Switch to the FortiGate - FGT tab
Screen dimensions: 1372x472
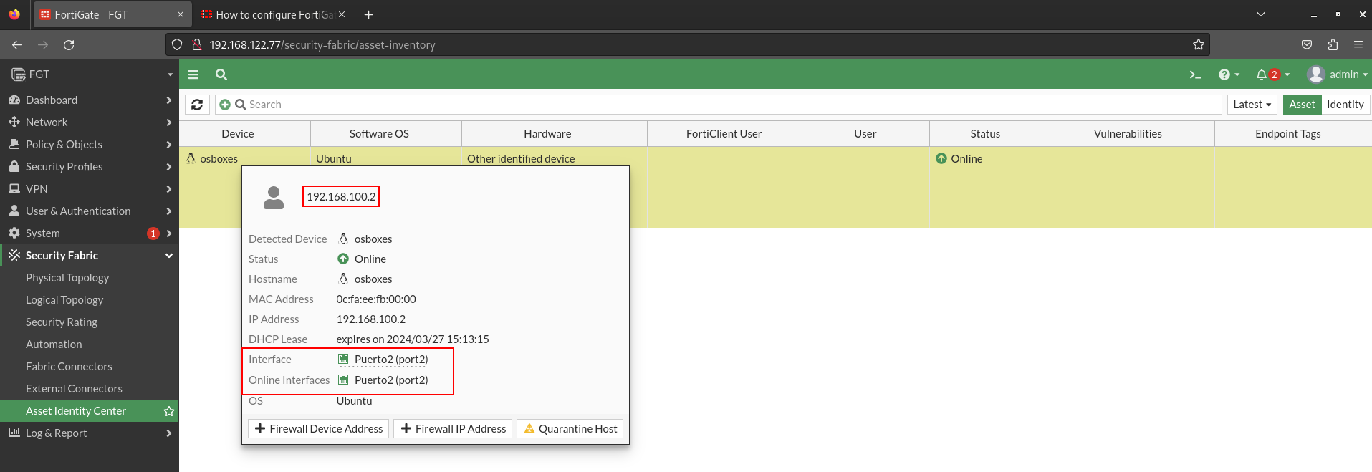(x=111, y=15)
